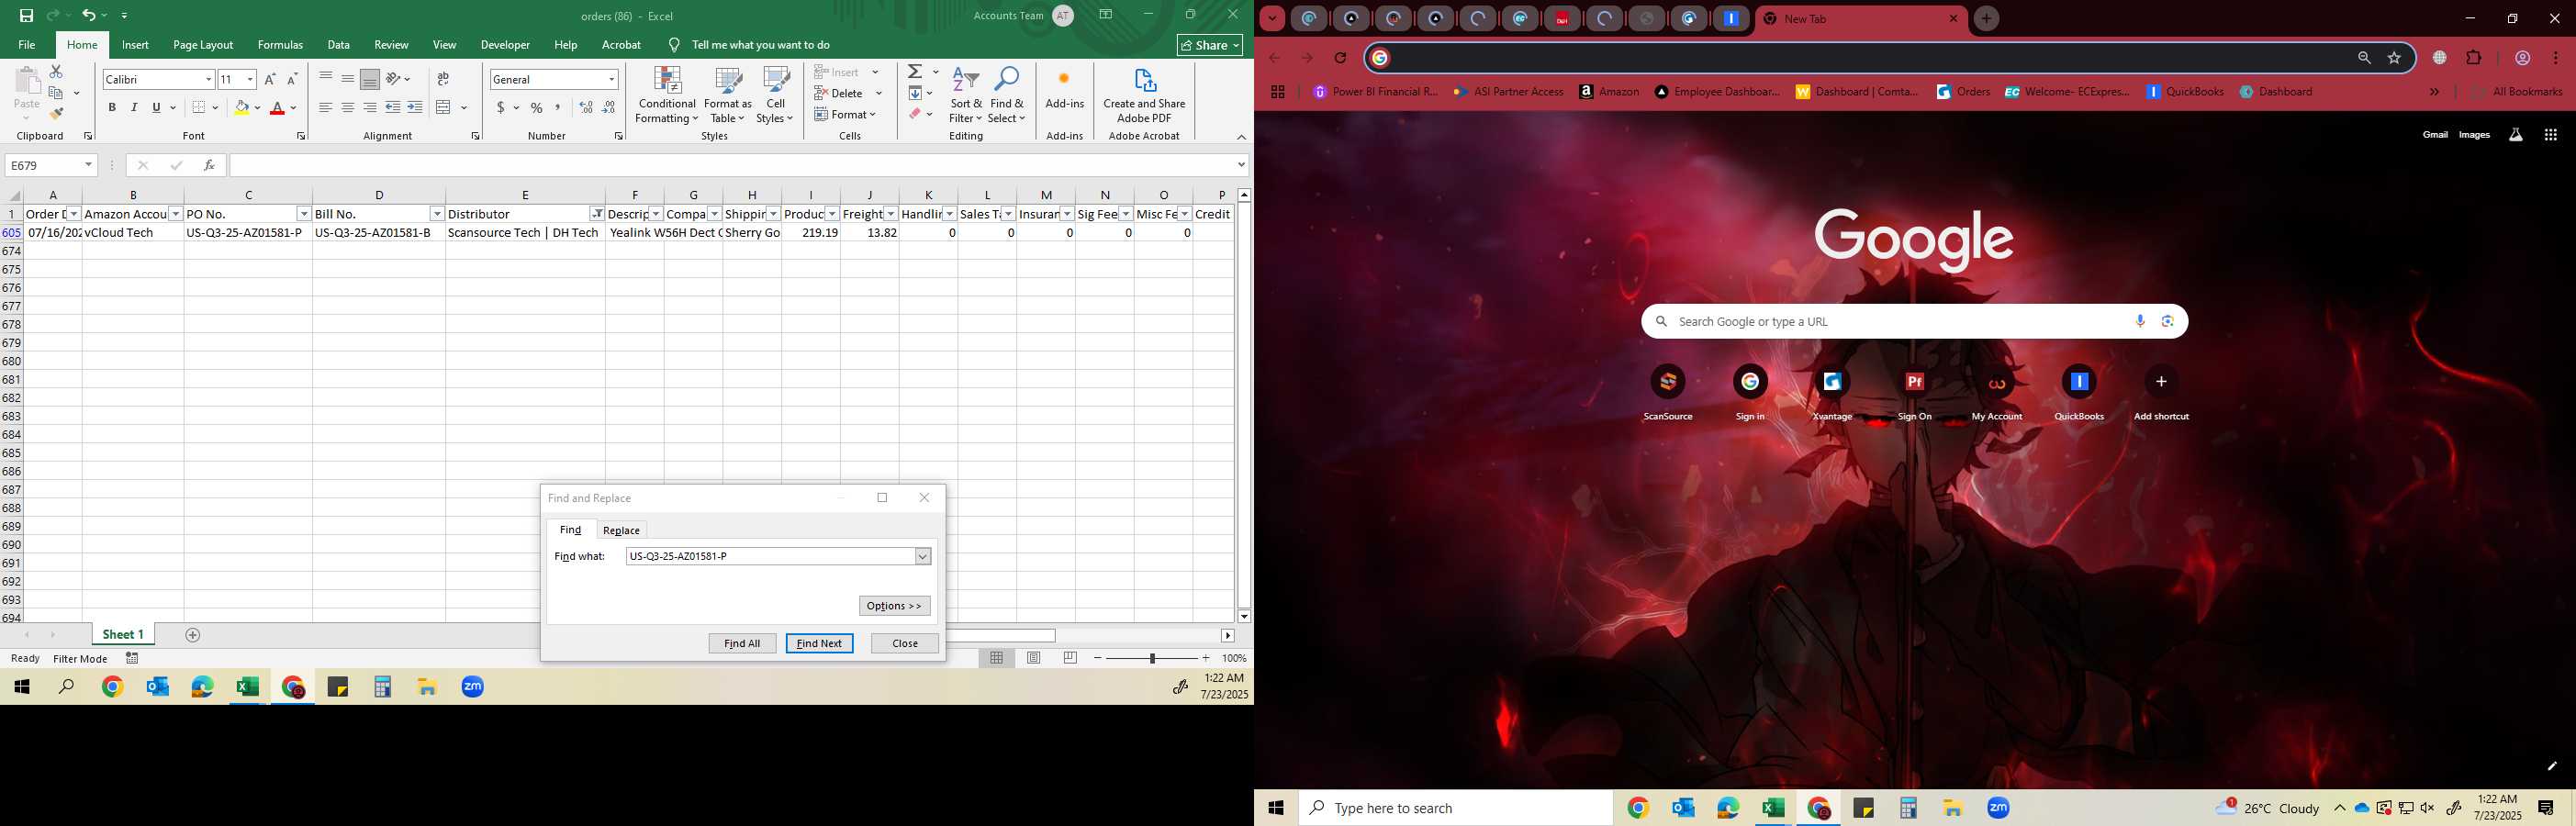Click the Font Color letter A icon

coord(277,108)
